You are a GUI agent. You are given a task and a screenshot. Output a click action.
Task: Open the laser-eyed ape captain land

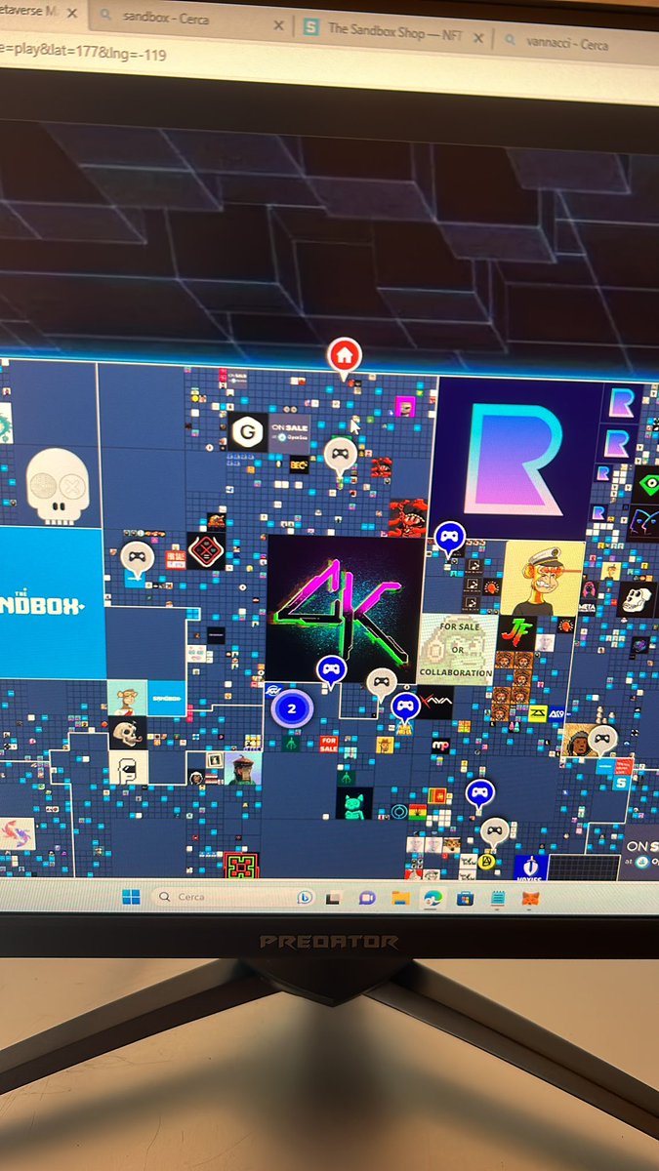pyautogui.click(x=543, y=577)
